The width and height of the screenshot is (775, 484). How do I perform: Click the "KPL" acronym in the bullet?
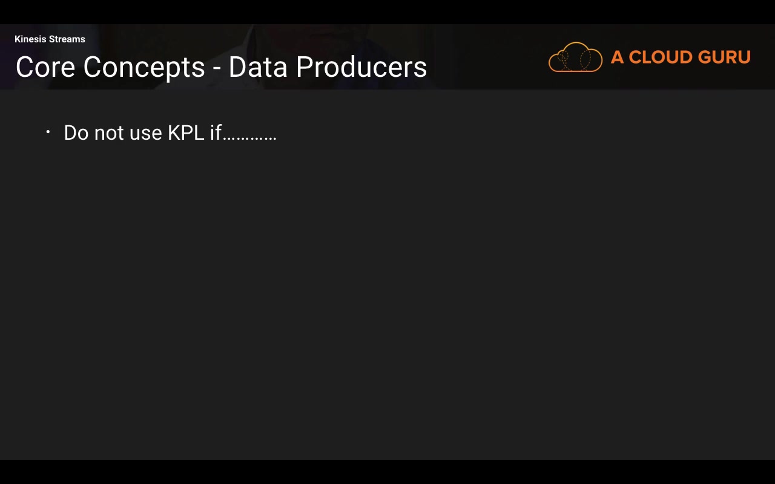186,133
